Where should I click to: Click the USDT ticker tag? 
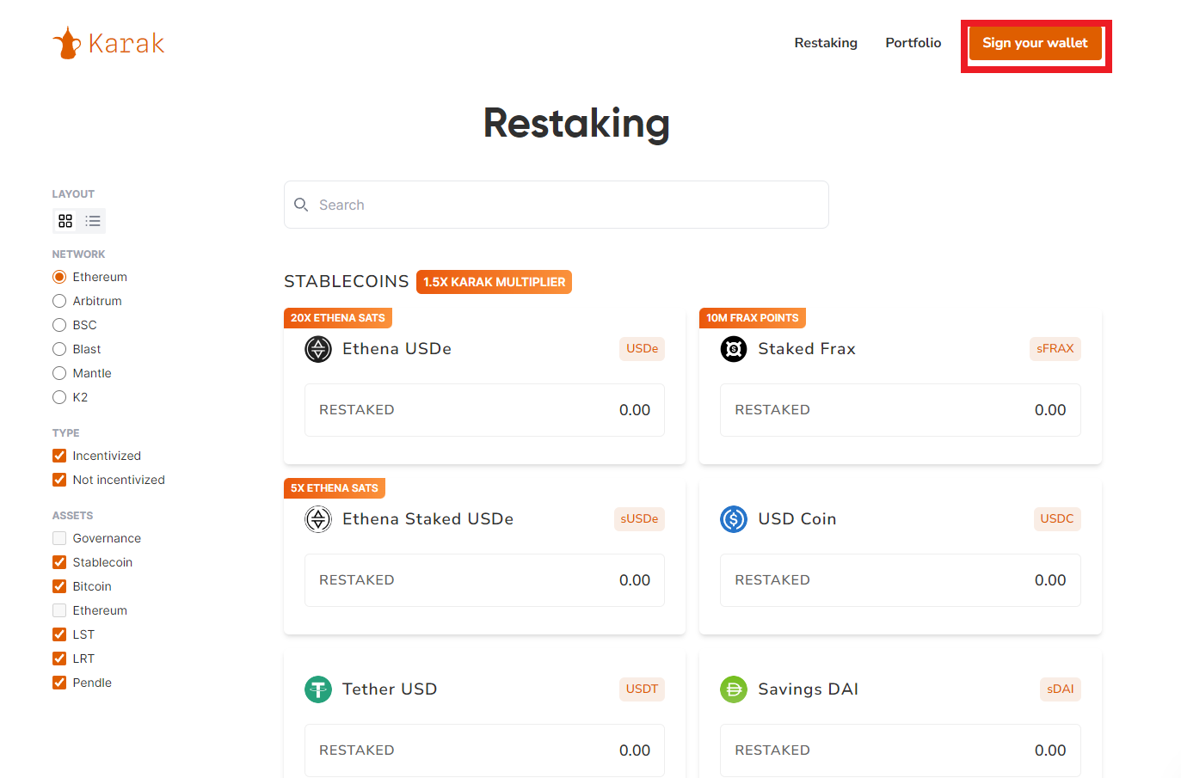pyautogui.click(x=642, y=689)
